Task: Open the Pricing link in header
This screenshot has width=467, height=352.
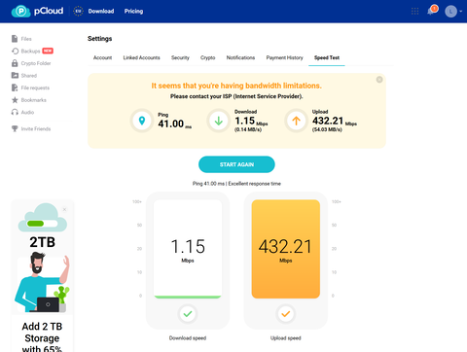Action: coord(133,12)
